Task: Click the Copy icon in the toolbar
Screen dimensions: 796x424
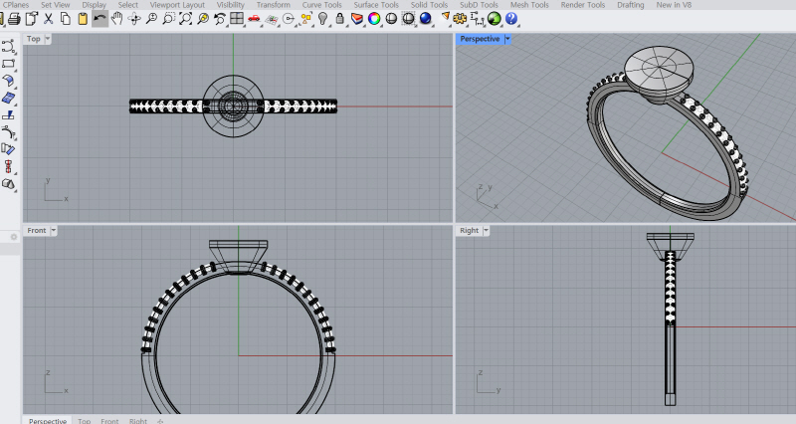Action: 66,19
